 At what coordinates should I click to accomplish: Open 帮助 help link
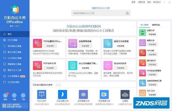pyautogui.click(x=149, y=2)
